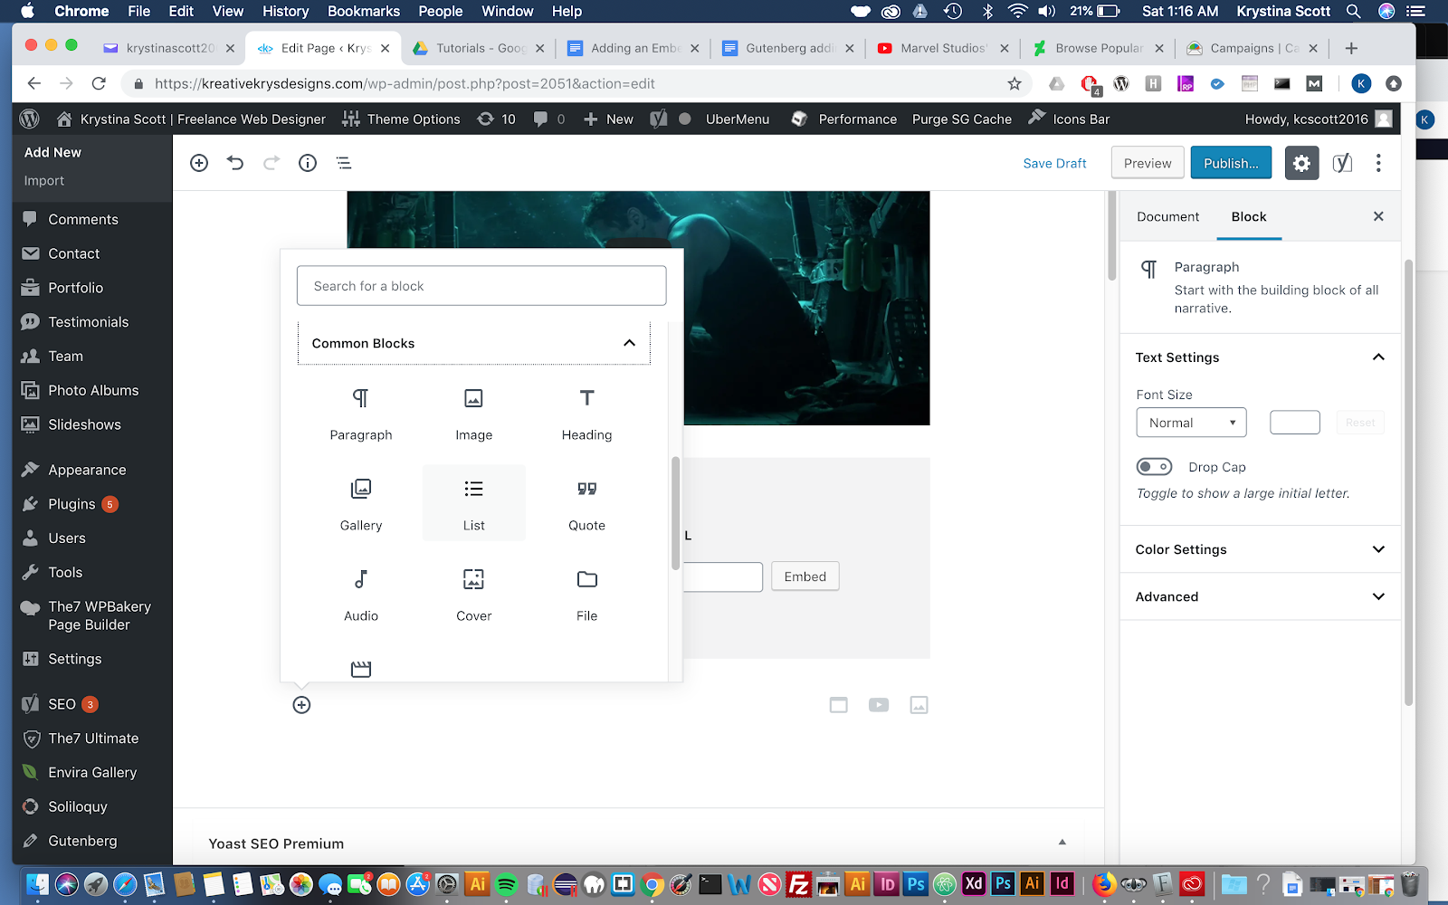Open the Gutenberg admin menu
Viewport: 1448px width, 905px height.
click(x=82, y=841)
